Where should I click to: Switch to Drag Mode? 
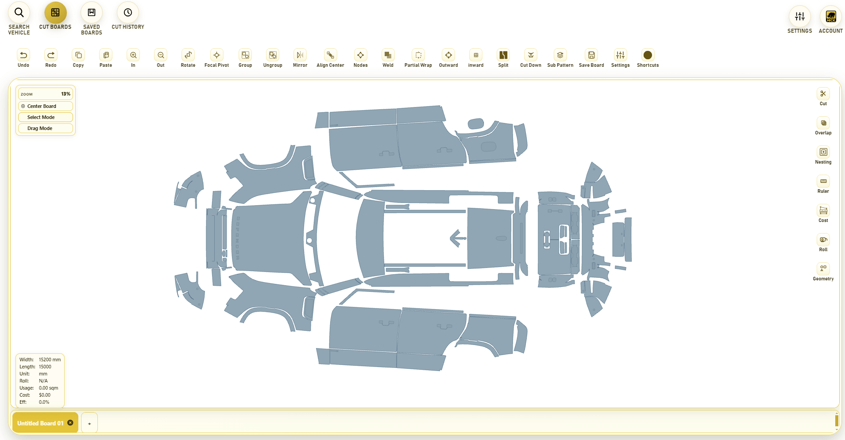46,128
